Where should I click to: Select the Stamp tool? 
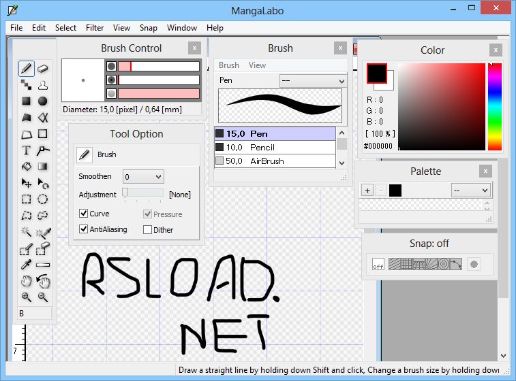[x=42, y=85]
